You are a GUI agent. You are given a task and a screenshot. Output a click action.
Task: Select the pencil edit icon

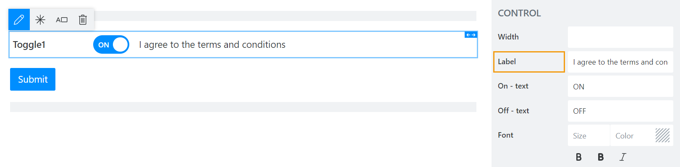tap(19, 19)
